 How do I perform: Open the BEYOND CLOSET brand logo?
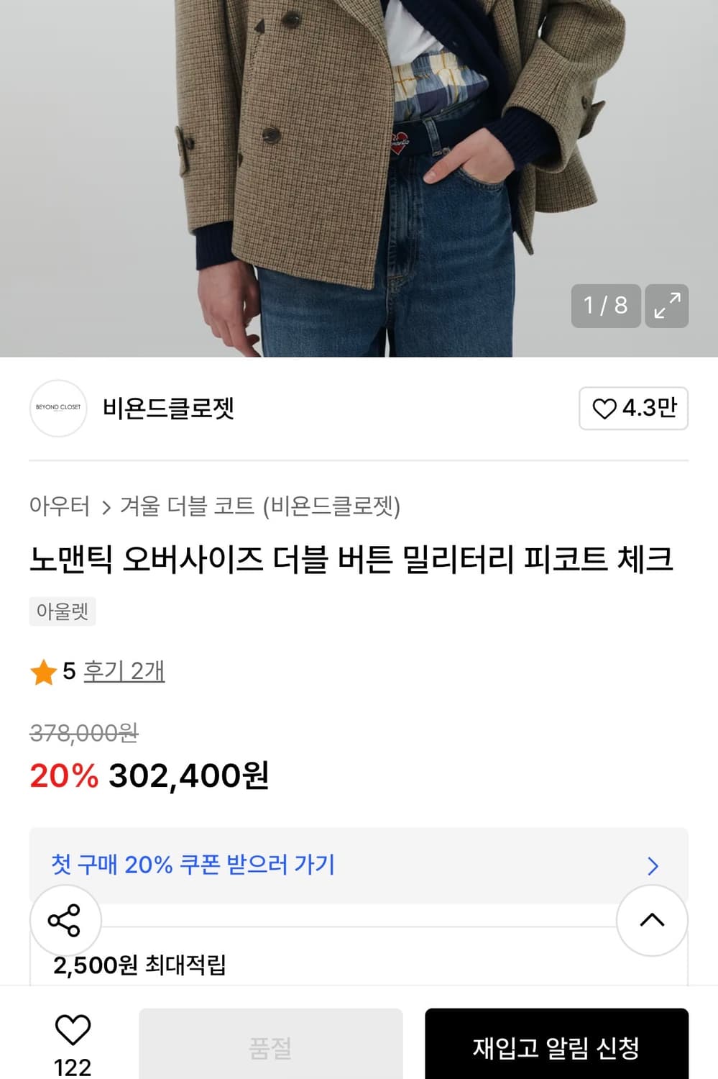tap(58, 409)
